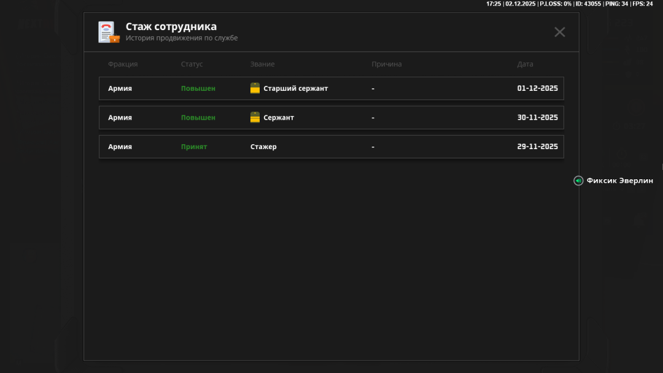
Task: Click the green Принят status label
Action: click(193, 147)
